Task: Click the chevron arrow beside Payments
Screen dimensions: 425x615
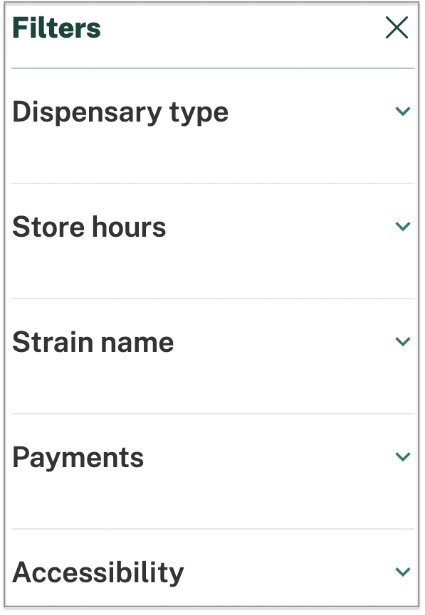Action: pyautogui.click(x=403, y=456)
